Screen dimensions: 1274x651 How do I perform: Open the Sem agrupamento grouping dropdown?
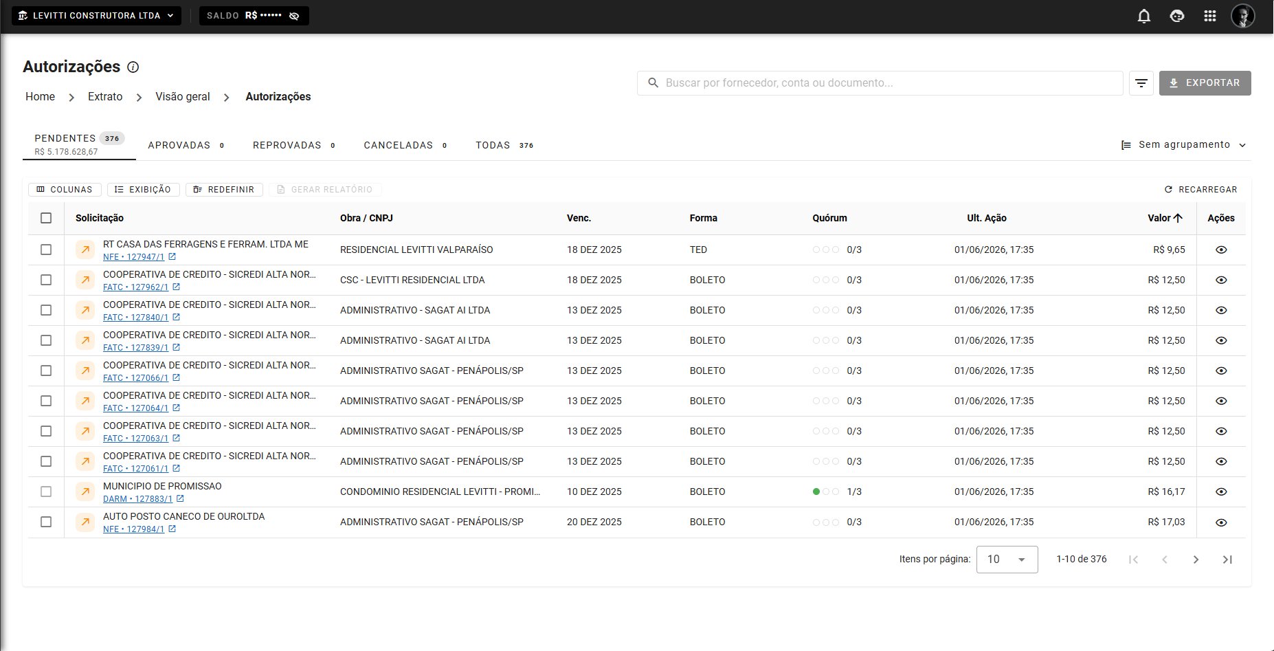click(1183, 145)
